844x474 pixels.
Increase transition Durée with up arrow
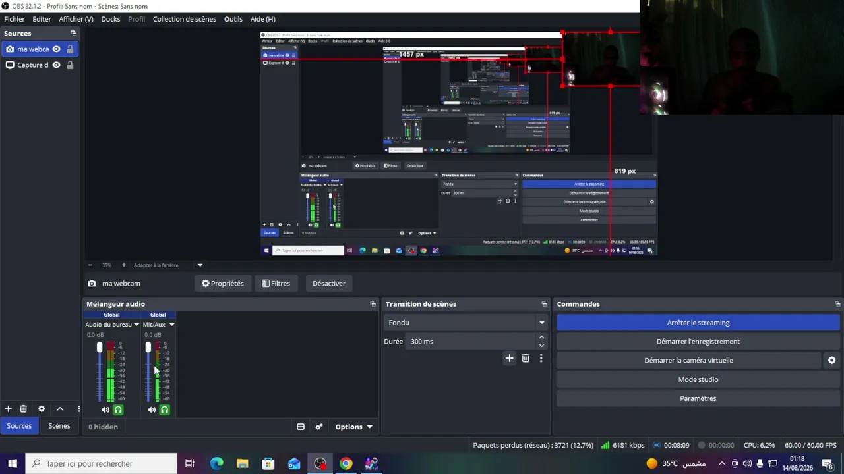pyautogui.click(x=541, y=338)
